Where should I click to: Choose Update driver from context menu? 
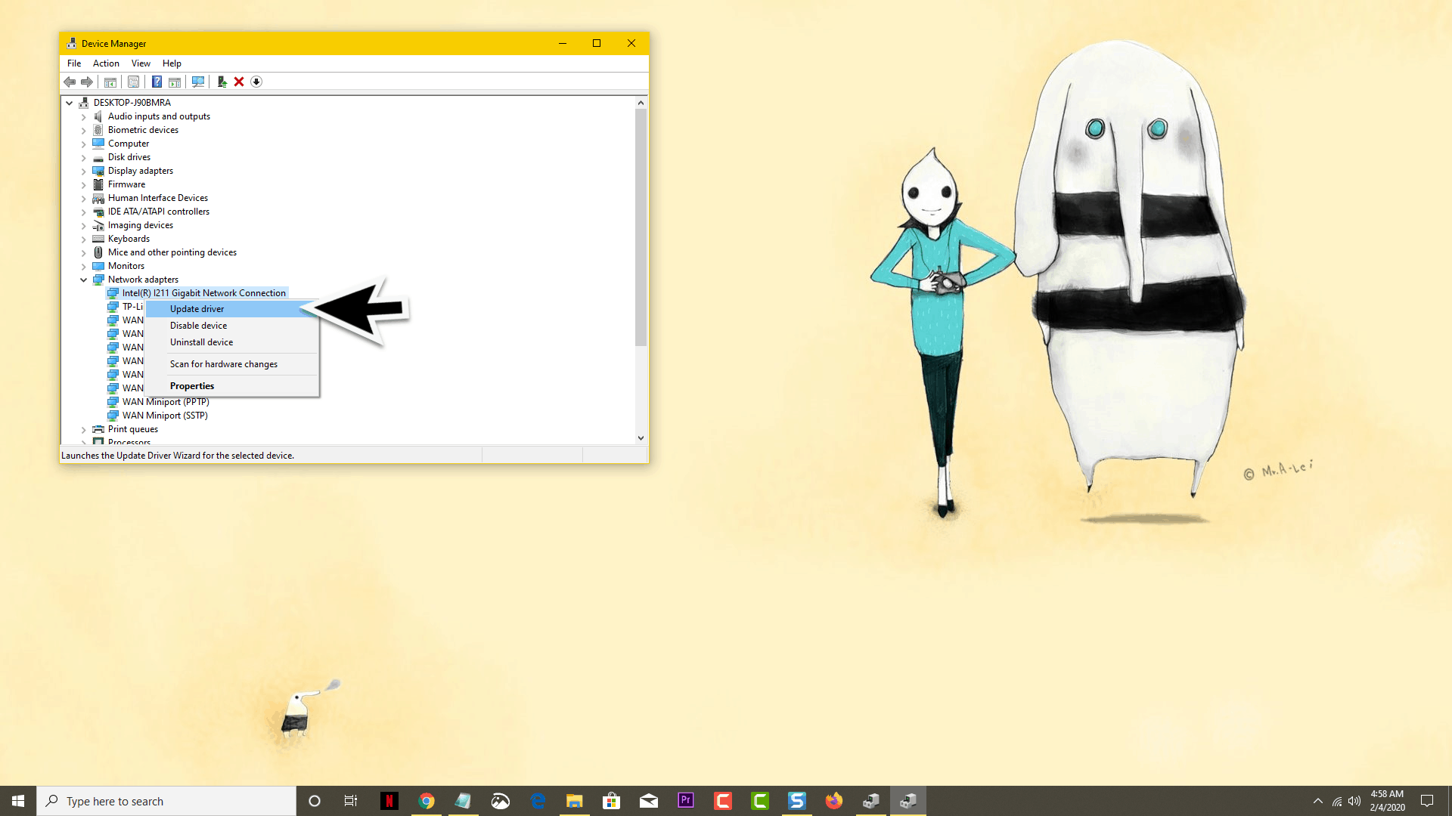231,309
